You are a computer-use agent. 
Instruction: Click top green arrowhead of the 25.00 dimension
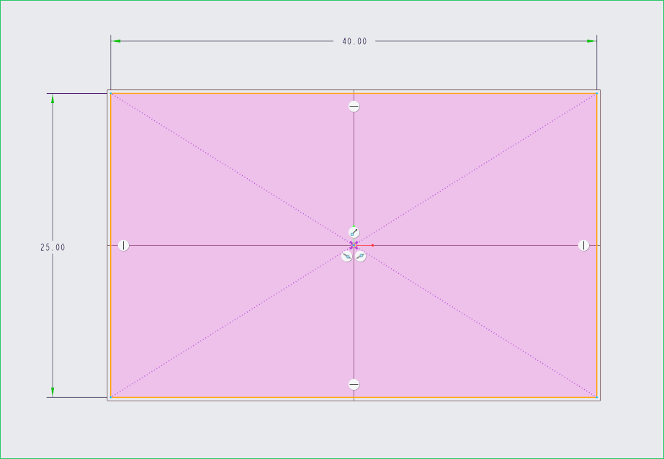(53, 99)
